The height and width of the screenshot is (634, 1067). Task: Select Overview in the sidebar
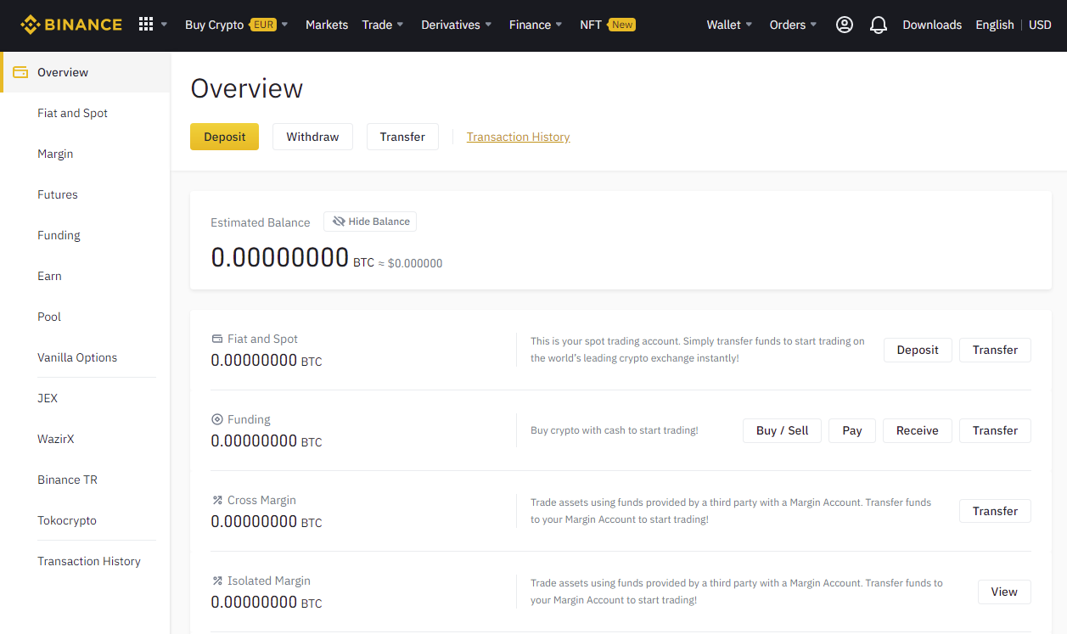pyautogui.click(x=85, y=72)
